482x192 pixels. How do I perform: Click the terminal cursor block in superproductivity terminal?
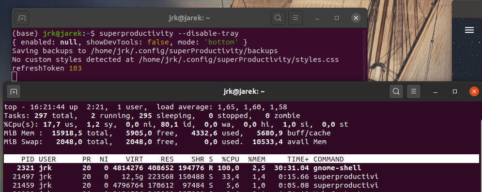(15, 76)
